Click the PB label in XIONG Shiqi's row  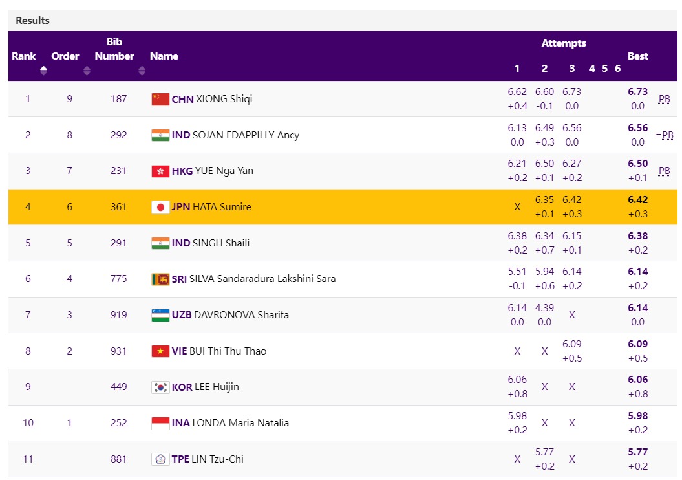[664, 99]
